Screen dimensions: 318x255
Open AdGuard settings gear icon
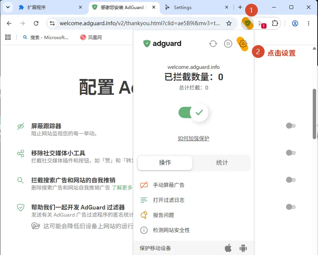tap(243, 44)
